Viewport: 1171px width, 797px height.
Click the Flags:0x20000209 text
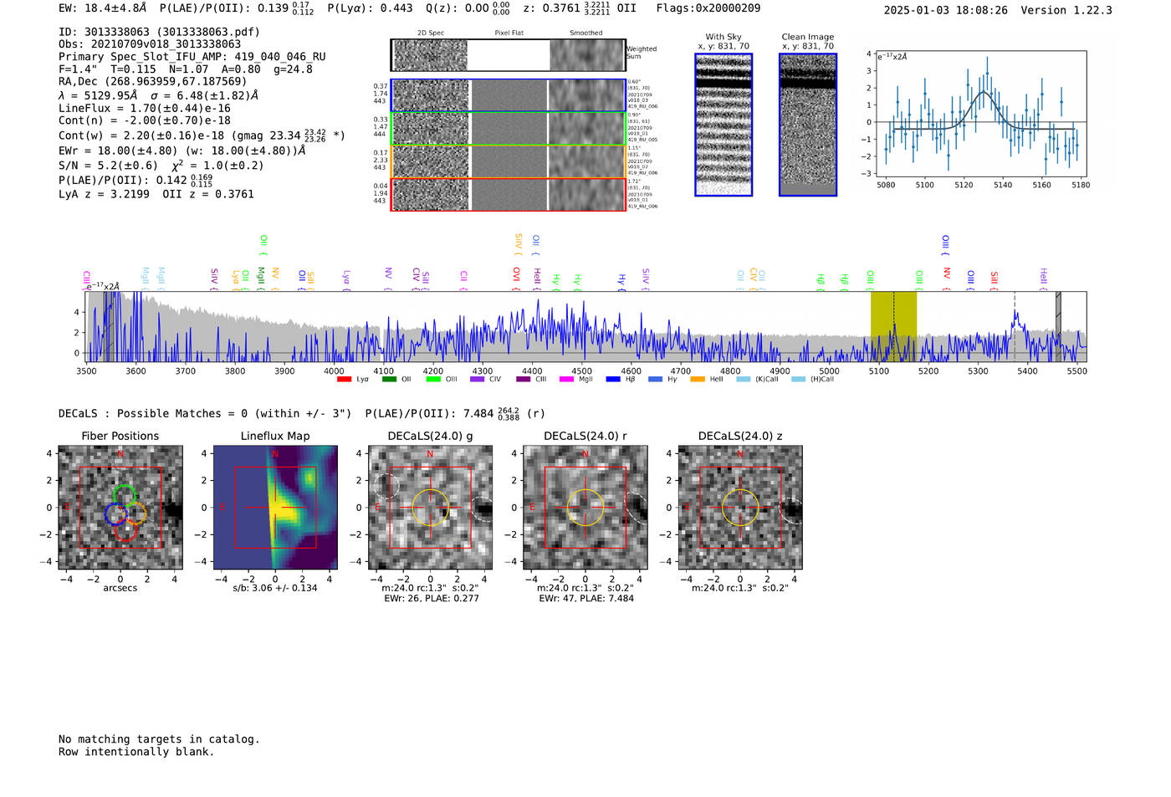coord(708,8)
